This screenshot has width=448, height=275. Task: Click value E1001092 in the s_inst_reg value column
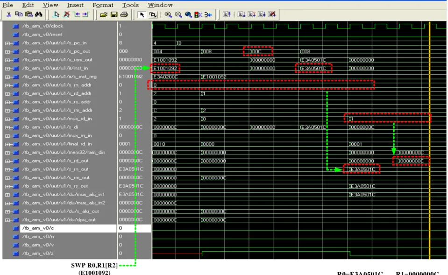pyautogui.click(x=131, y=77)
